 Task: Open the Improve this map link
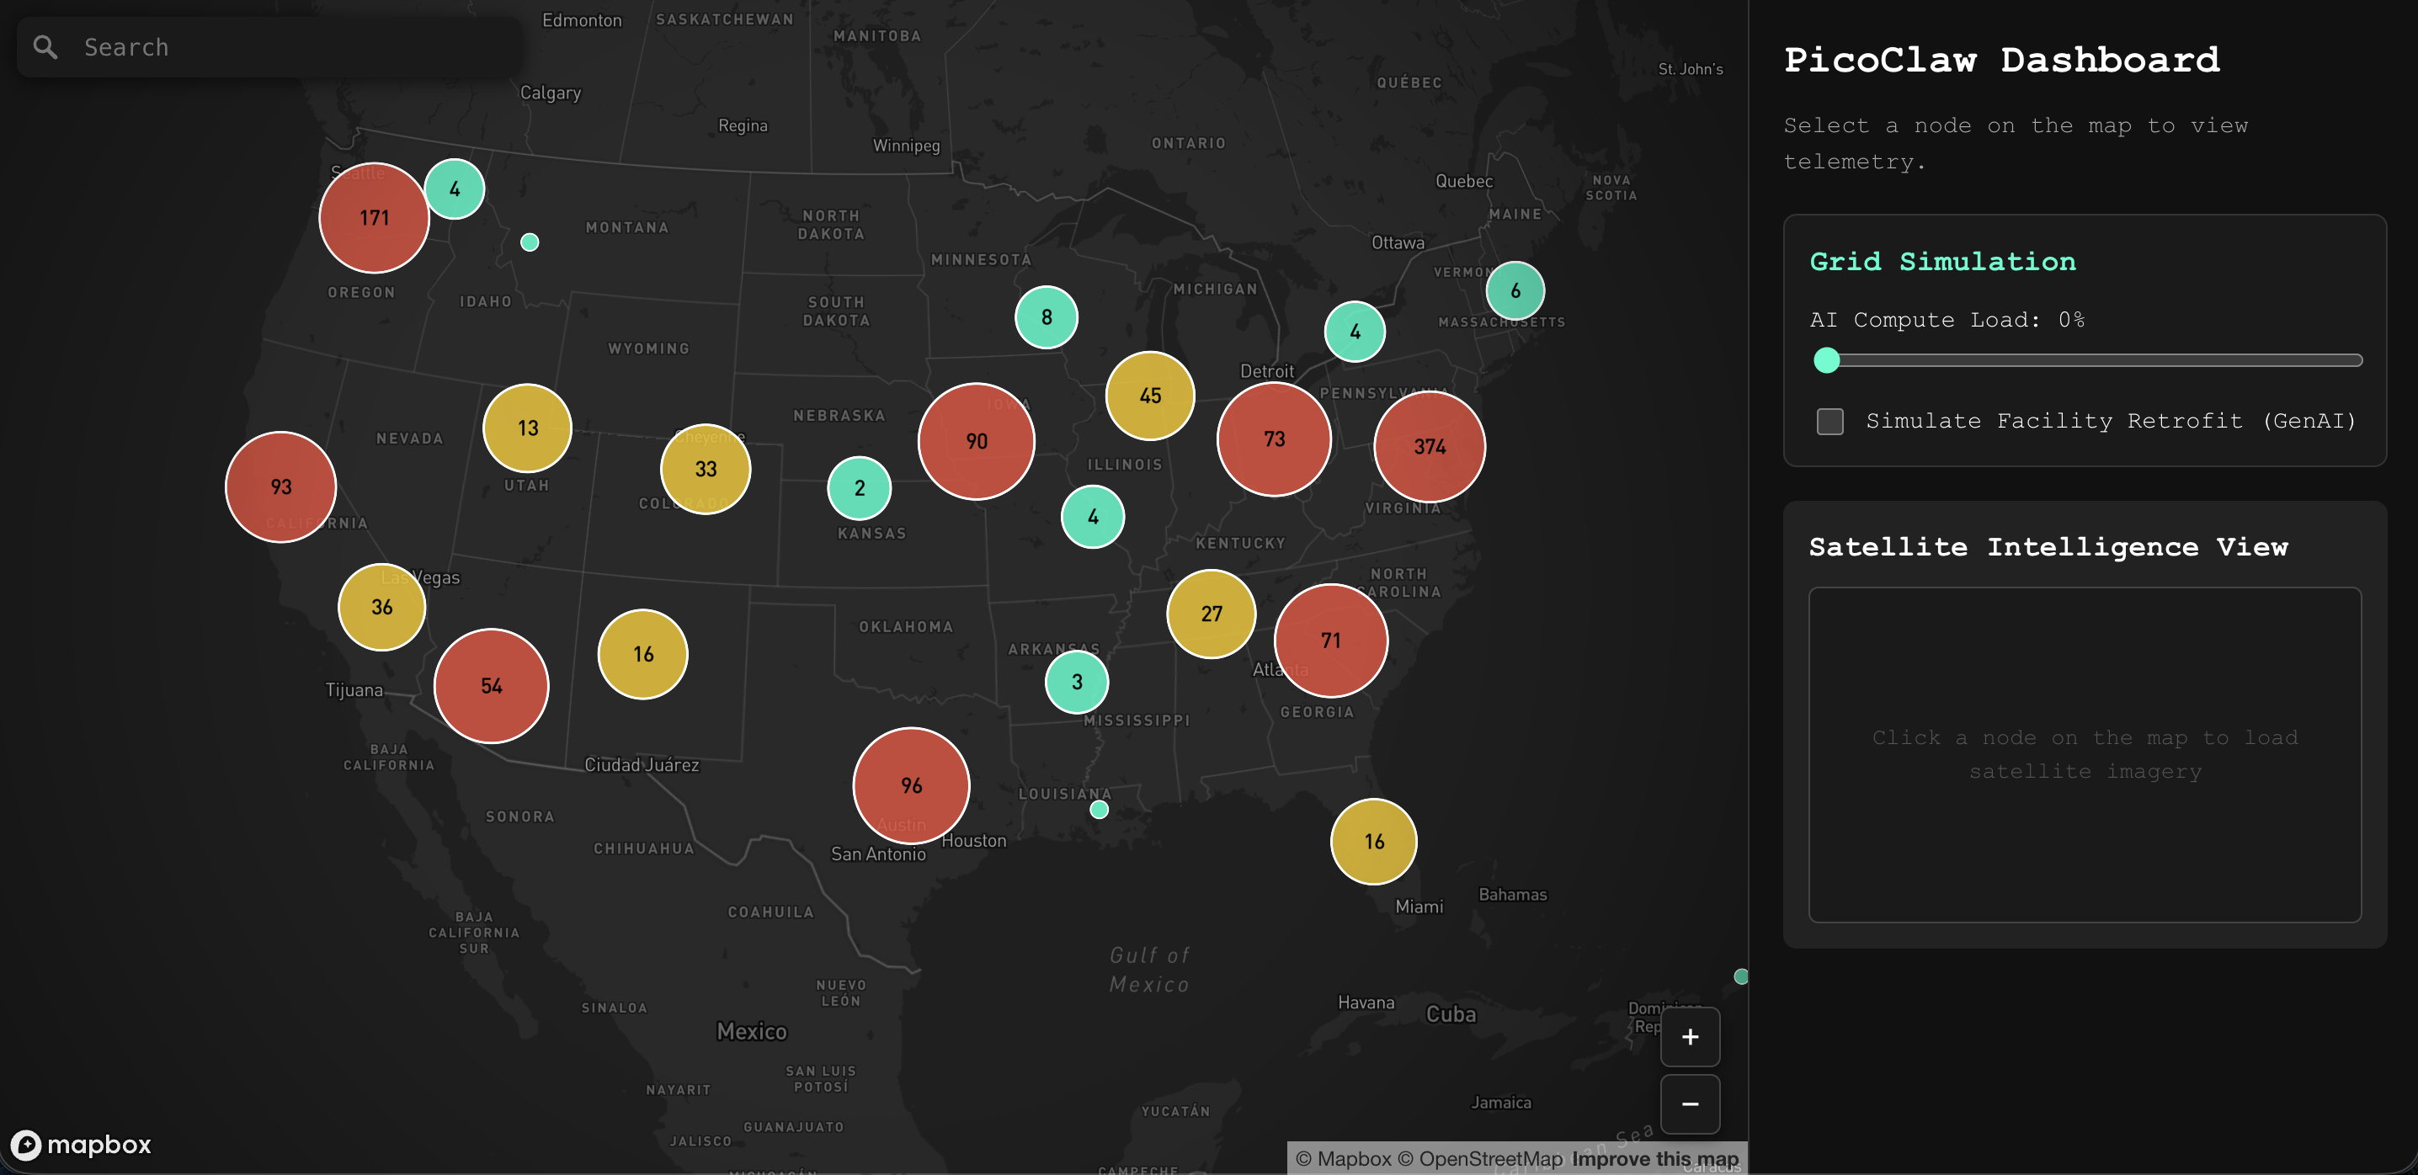(x=1655, y=1159)
